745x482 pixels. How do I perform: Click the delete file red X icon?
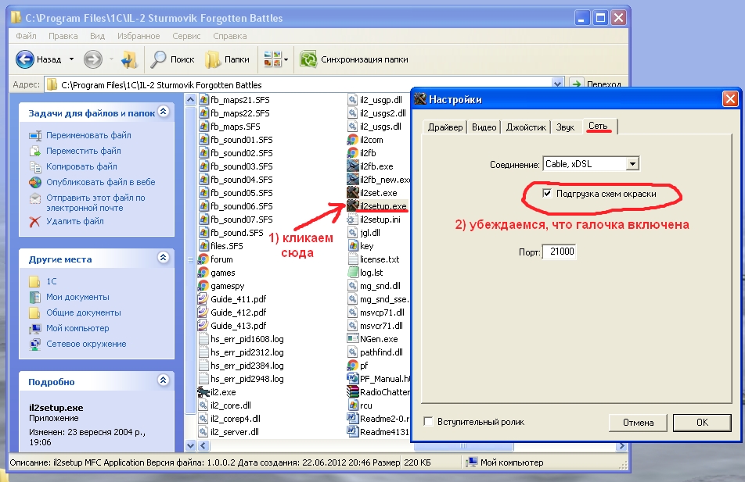(34, 221)
